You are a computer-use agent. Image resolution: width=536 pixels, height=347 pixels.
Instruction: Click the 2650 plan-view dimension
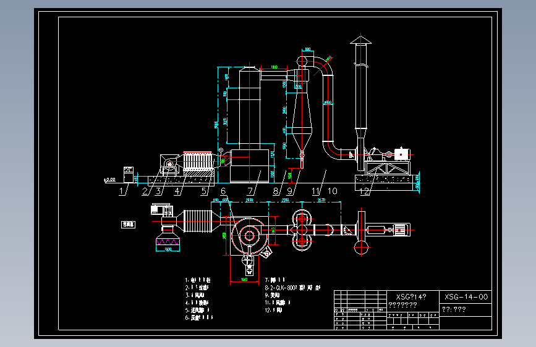click(x=250, y=200)
